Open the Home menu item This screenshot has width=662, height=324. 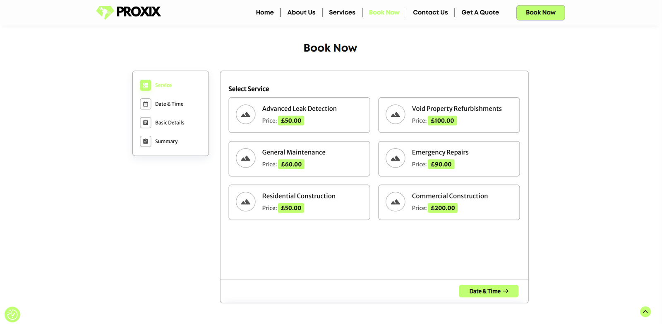[x=265, y=12]
